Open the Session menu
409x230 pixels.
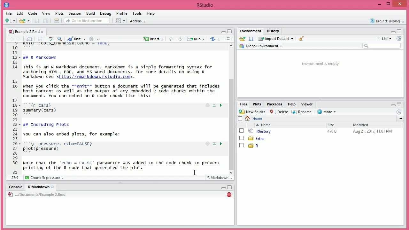75,13
